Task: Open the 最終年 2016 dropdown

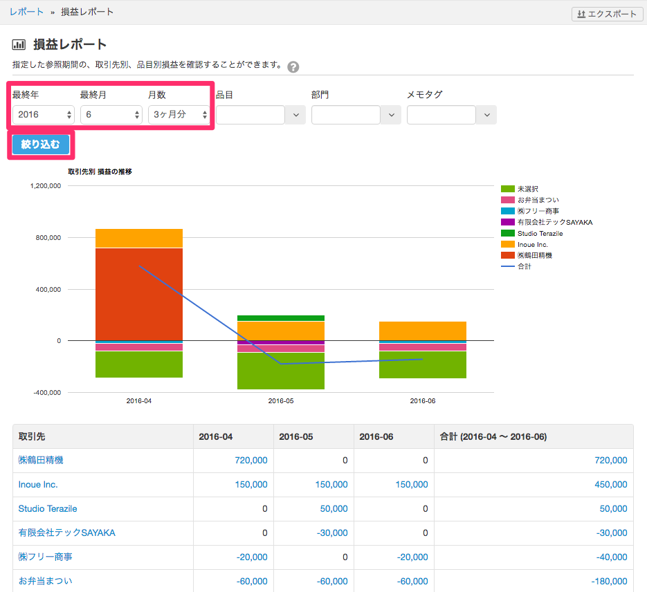Action: (44, 115)
